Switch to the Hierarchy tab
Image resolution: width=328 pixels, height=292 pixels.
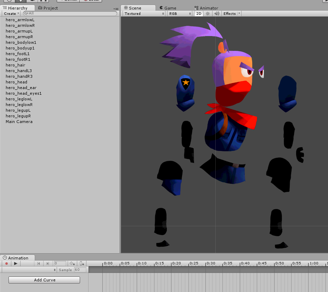click(x=17, y=8)
